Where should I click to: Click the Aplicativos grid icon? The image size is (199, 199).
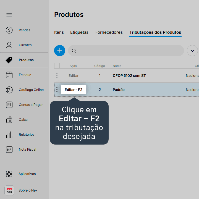tap(9, 174)
